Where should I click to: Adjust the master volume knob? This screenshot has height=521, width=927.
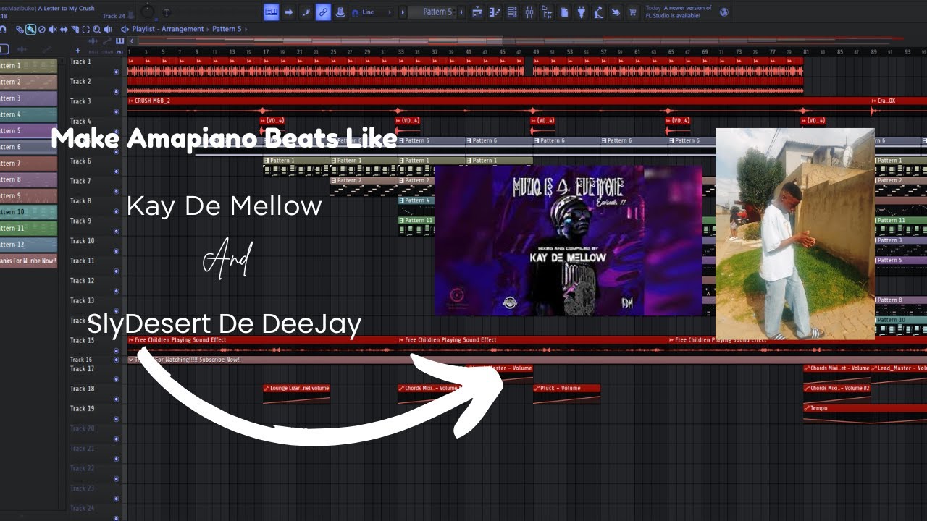(147, 12)
